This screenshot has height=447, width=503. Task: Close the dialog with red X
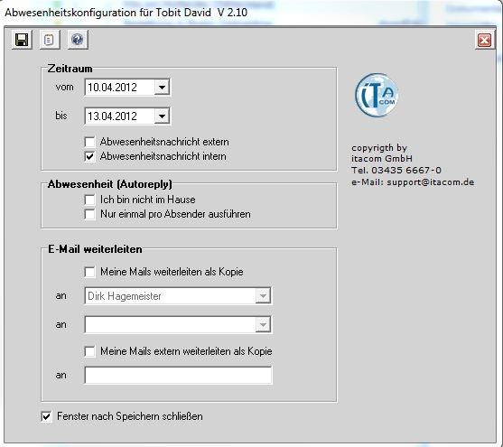click(x=484, y=40)
